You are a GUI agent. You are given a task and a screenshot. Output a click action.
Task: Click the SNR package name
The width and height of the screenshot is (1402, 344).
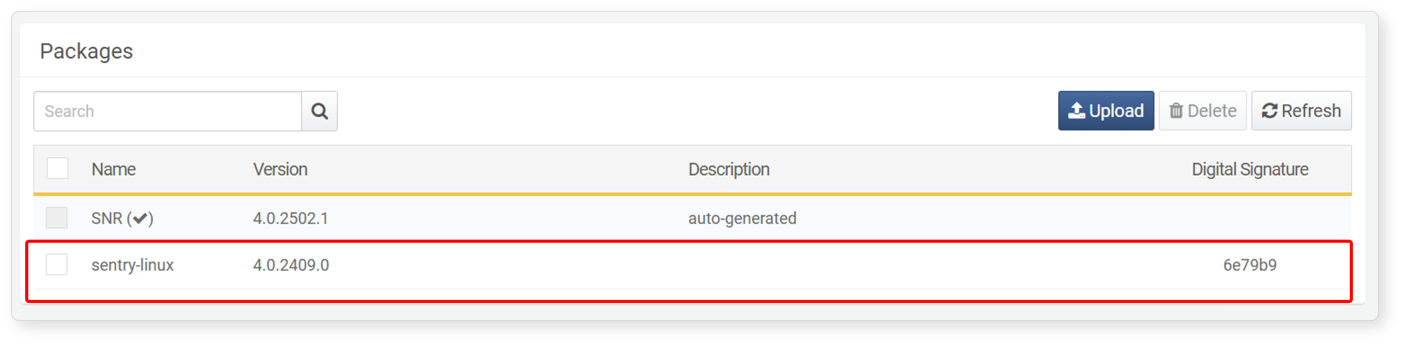(107, 218)
